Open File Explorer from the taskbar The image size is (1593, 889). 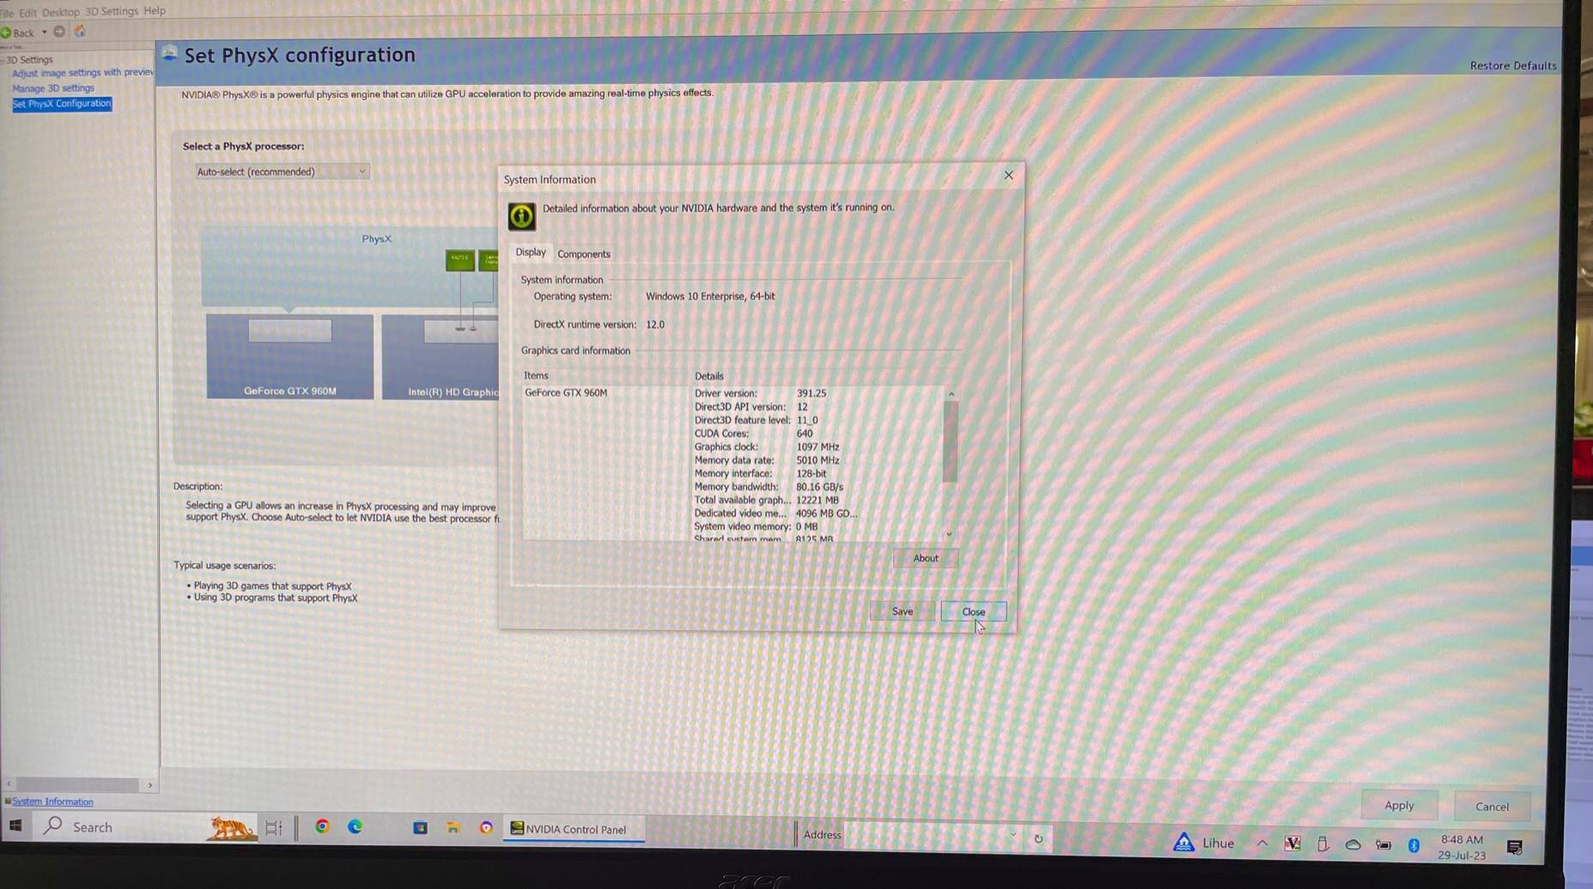click(453, 827)
